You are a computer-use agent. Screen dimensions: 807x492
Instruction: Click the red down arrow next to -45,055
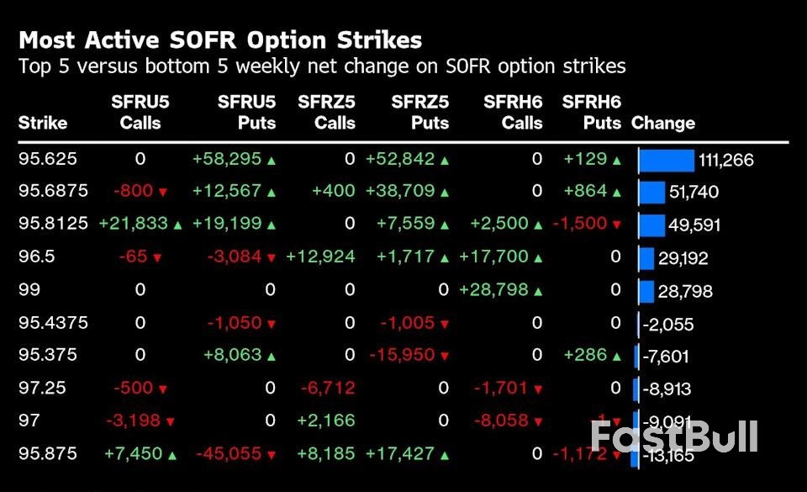(x=271, y=455)
